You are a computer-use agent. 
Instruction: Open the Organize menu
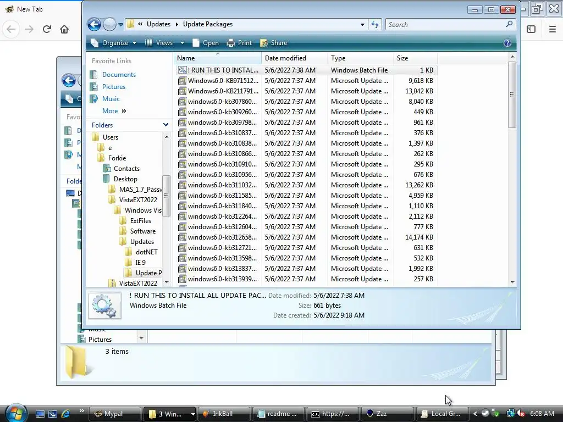[113, 43]
